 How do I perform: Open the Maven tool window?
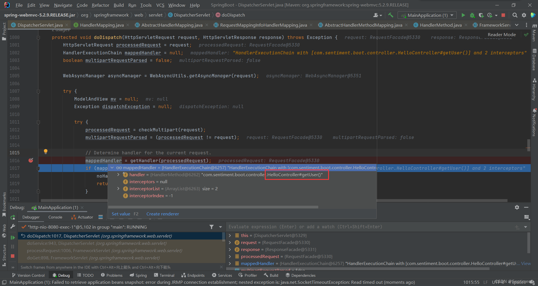[x=534, y=33]
